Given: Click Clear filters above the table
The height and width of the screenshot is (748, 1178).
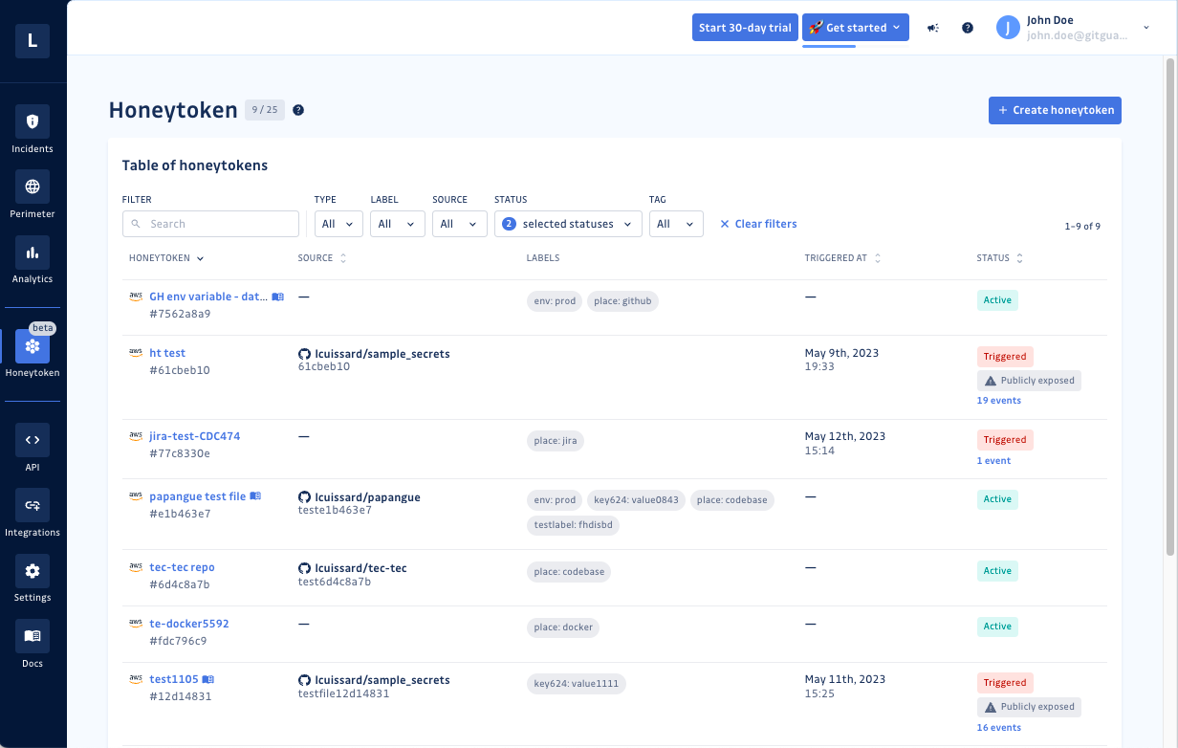Looking at the screenshot, I should click(758, 223).
